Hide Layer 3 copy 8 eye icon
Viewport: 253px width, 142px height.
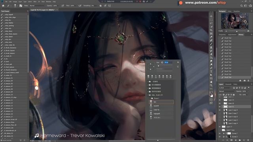pyautogui.click(x=220, y=110)
